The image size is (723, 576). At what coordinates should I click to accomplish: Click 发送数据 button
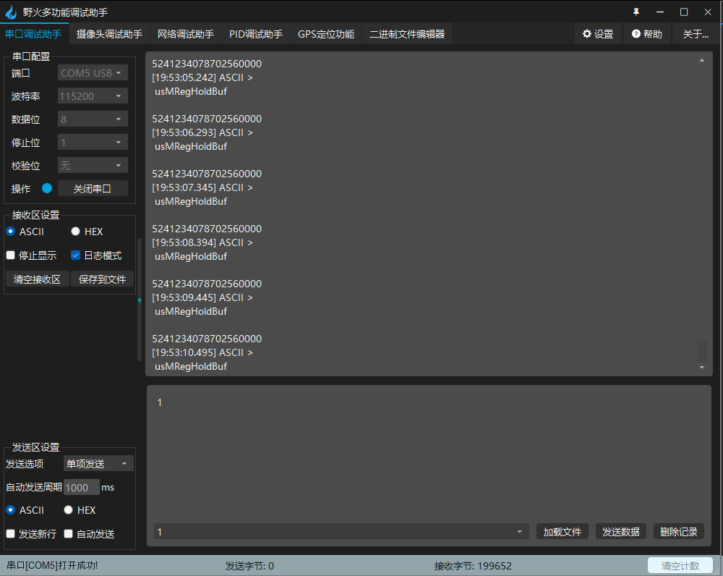(620, 532)
